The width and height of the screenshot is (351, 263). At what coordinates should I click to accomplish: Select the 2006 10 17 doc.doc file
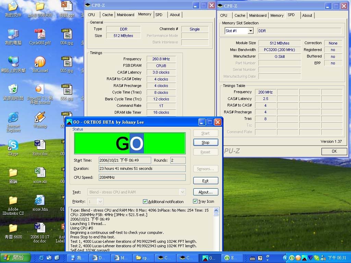(x=40, y=233)
